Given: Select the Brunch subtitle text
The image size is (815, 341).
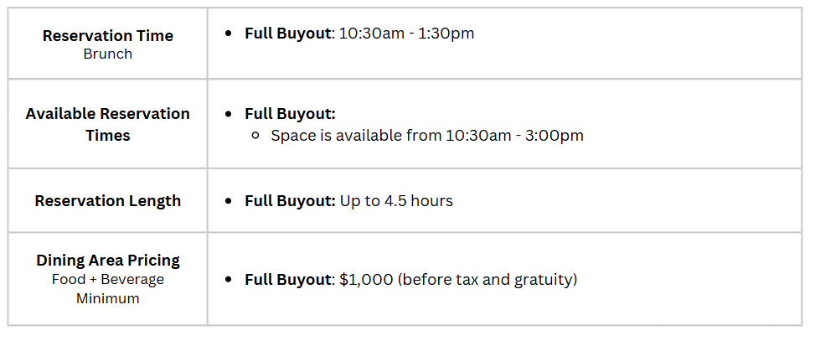Looking at the screenshot, I should coord(107,54).
